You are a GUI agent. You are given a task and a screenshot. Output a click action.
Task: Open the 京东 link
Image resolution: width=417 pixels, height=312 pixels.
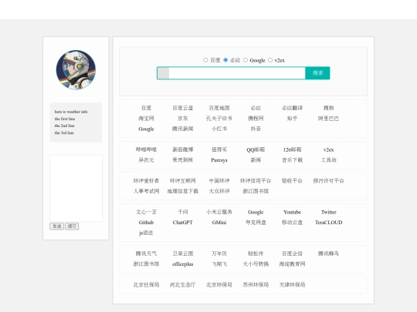point(183,119)
